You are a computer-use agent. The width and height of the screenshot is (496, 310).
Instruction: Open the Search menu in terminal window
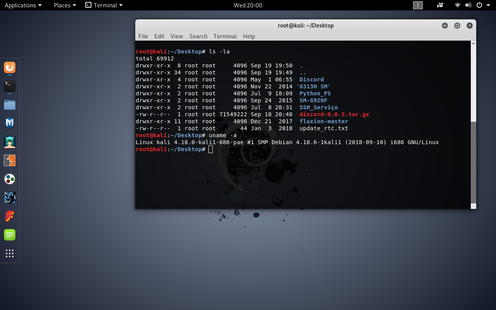coord(198,36)
